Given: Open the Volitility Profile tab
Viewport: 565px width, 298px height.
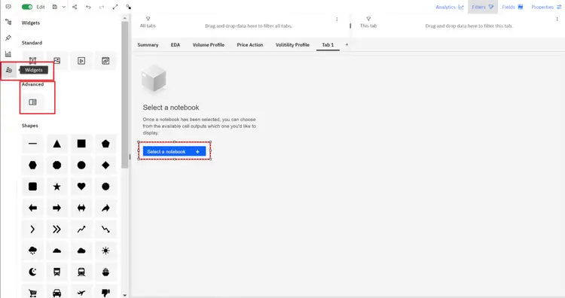Looking at the screenshot, I should click(292, 45).
